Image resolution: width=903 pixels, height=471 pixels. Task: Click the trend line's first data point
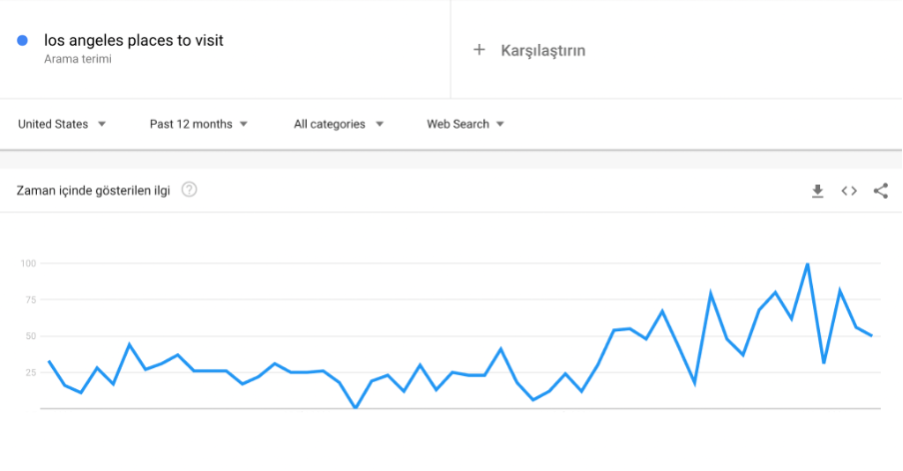point(49,362)
